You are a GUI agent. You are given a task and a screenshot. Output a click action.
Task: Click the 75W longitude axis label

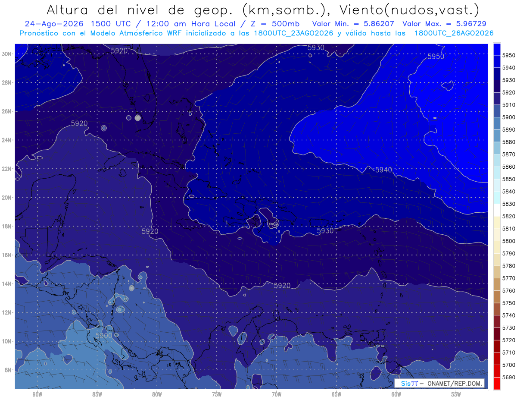coord(217,395)
